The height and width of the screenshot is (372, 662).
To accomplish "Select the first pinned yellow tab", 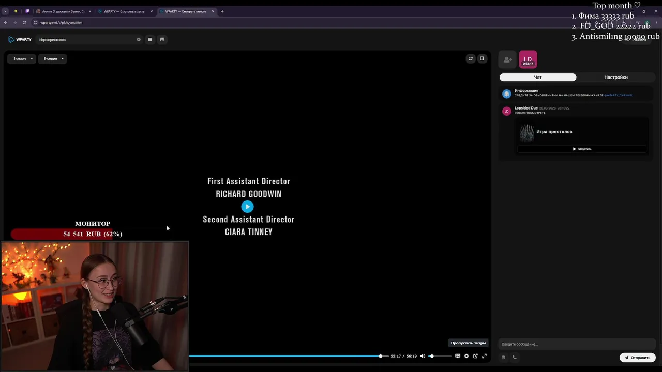I will pyautogui.click(x=16, y=11).
